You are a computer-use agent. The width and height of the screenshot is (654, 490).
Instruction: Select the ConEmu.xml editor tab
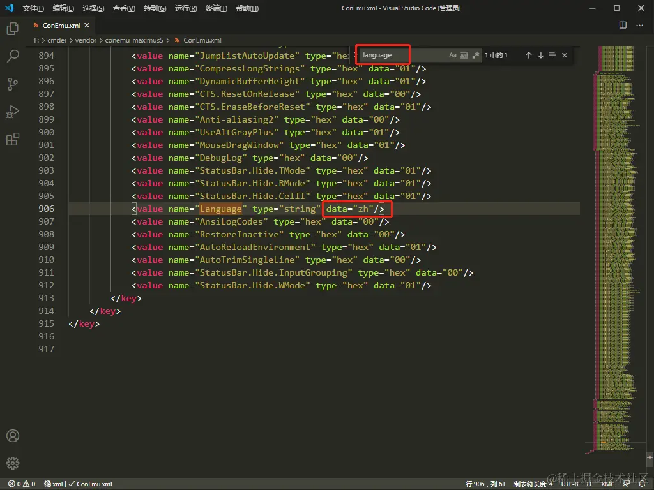pos(61,26)
